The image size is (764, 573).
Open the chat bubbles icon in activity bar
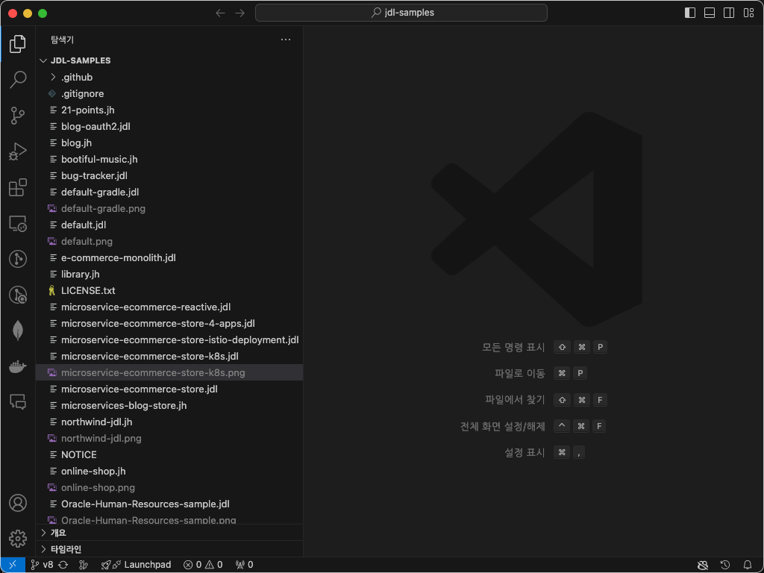pyautogui.click(x=18, y=402)
